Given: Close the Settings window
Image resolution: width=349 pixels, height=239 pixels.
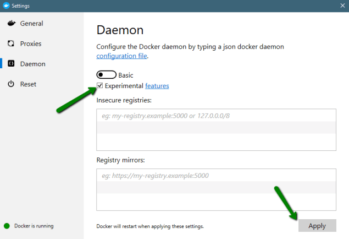Looking at the screenshot, I should [x=342, y=6].
